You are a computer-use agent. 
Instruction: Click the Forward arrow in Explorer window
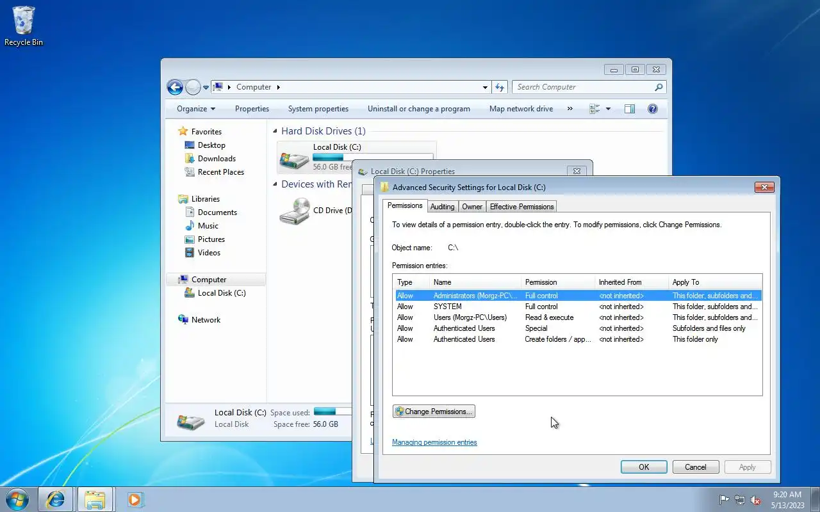pos(193,87)
